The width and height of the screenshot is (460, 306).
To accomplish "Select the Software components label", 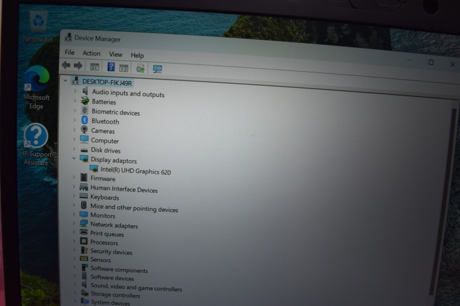I will (119, 270).
